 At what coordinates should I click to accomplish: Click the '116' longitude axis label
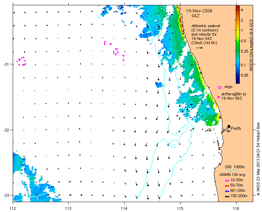tap(236, 208)
